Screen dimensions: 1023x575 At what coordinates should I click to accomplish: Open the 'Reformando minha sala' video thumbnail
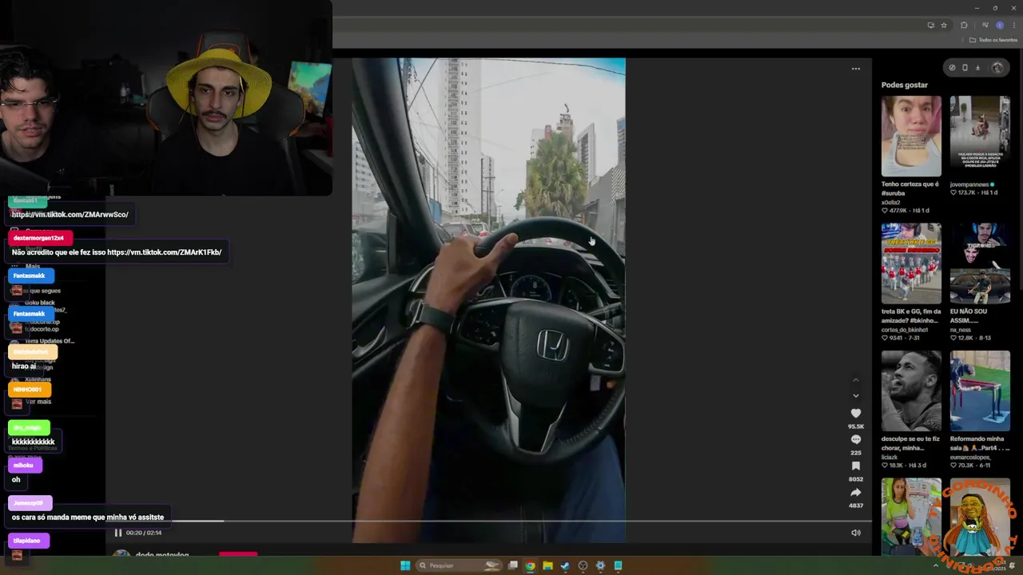click(x=980, y=391)
